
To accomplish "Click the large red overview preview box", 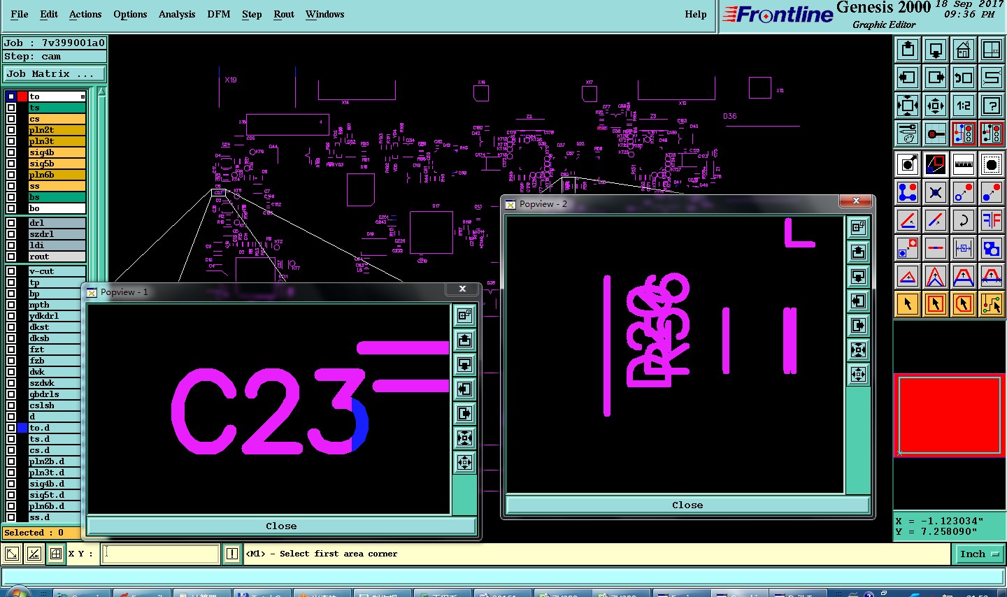I will tap(950, 416).
